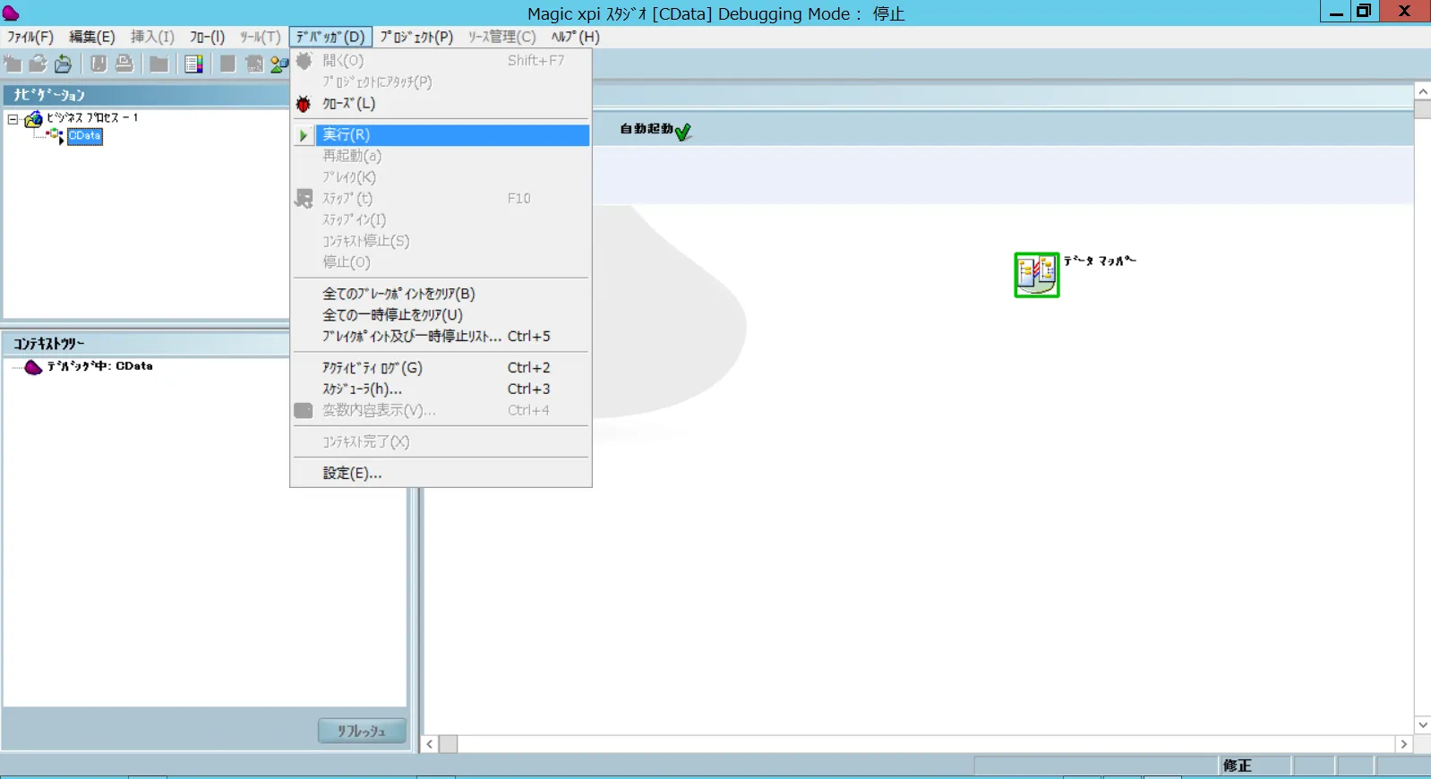Select CData flow in navigation tree
Screen dimensions: 1431x779
[85, 136]
